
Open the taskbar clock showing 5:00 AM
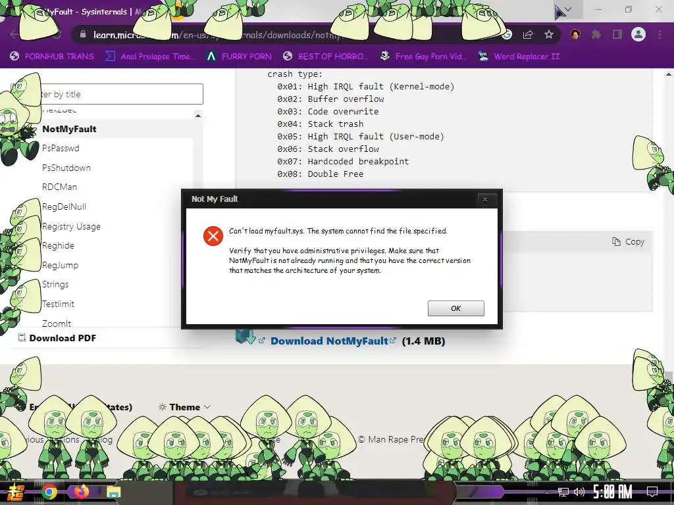[613, 492]
